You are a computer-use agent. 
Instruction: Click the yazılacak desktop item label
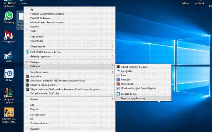[200, 3]
